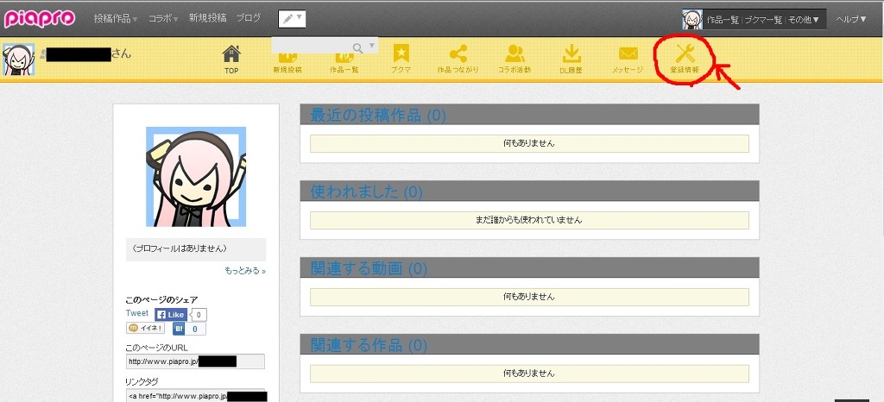This screenshot has width=884, height=402.
Task: Open ブクマ bookmark star icon
Action: [401, 60]
